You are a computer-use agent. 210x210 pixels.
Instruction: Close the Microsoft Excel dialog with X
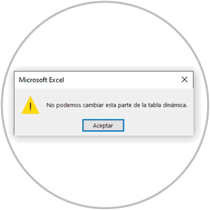184,80
